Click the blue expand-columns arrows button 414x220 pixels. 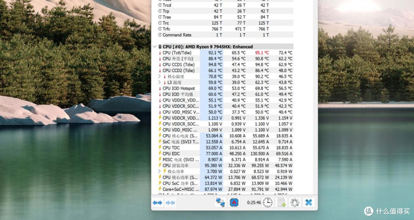tap(158, 203)
